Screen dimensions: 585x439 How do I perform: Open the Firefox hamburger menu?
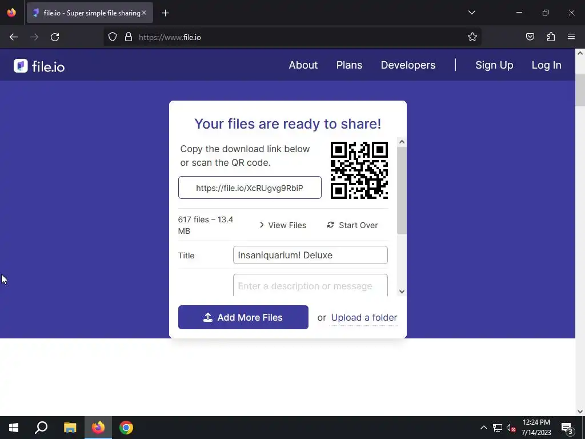571,37
